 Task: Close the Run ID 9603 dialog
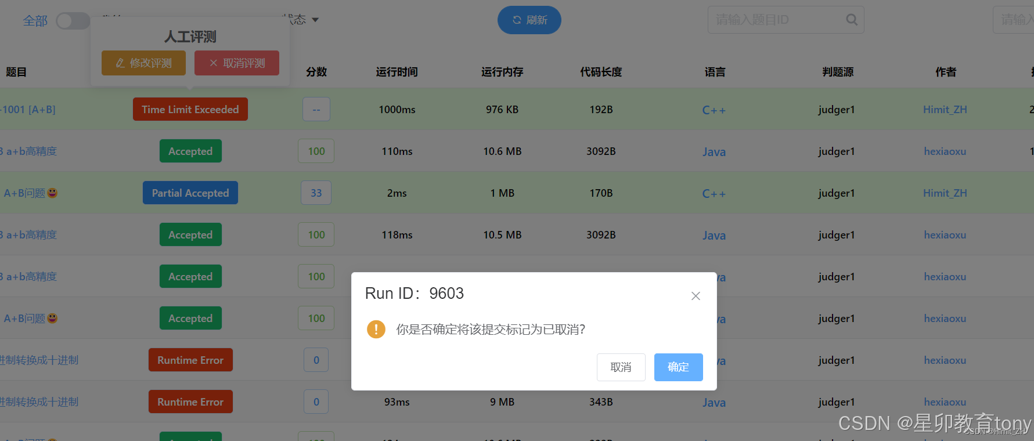[696, 296]
